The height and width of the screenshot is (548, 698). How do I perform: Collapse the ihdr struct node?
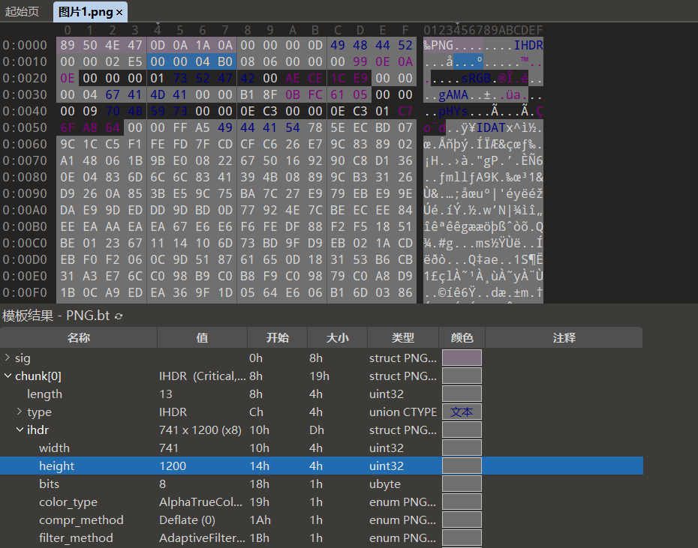[x=20, y=430]
